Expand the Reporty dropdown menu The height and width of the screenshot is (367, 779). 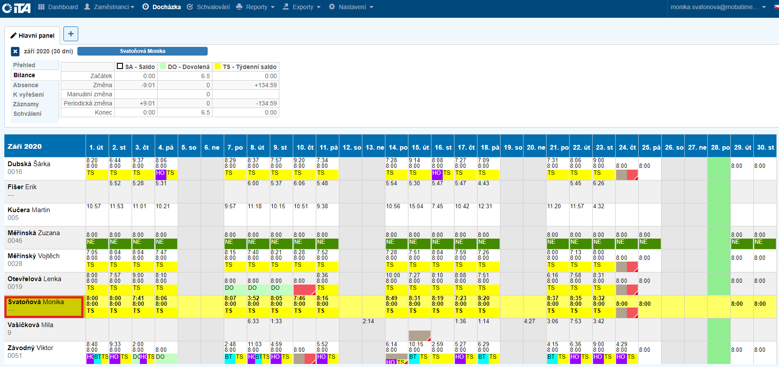point(255,7)
